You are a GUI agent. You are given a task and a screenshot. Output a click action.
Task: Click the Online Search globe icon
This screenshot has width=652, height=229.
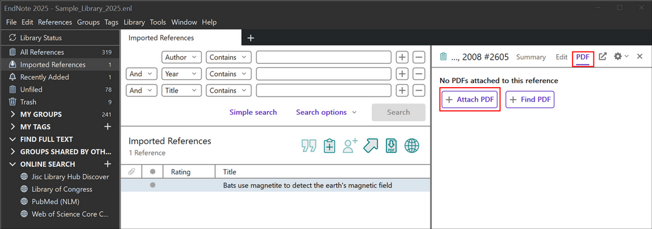point(412,146)
